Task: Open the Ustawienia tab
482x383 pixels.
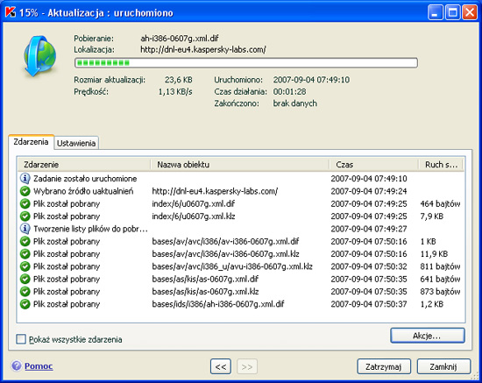Action: pos(76,143)
